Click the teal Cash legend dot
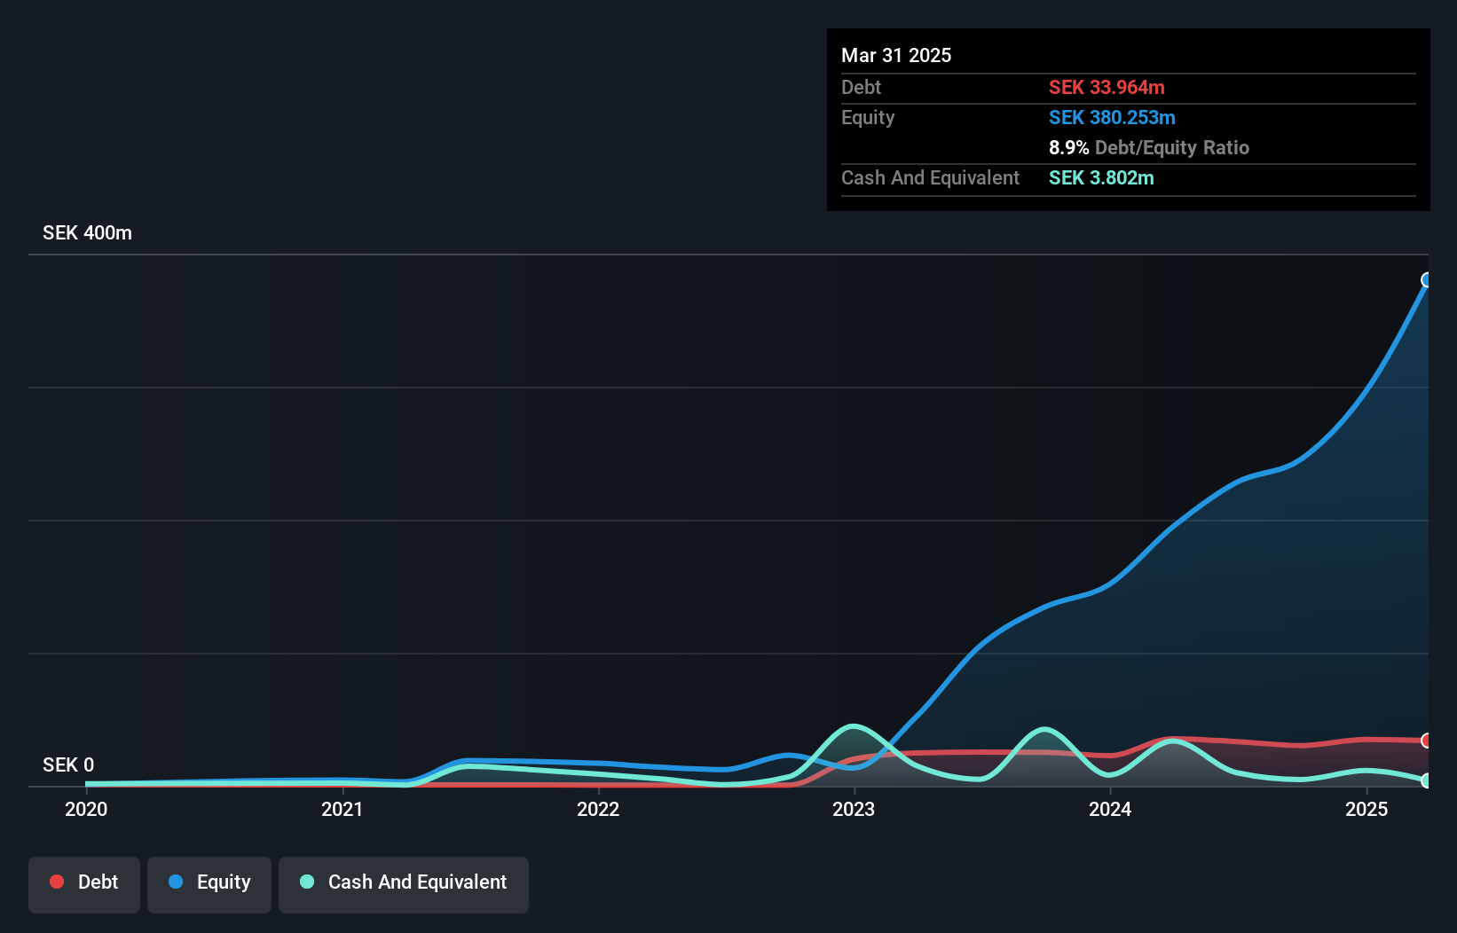This screenshot has height=933, width=1457. 307,882
